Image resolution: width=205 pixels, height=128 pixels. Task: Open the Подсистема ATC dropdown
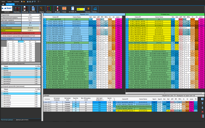coord(40,15)
